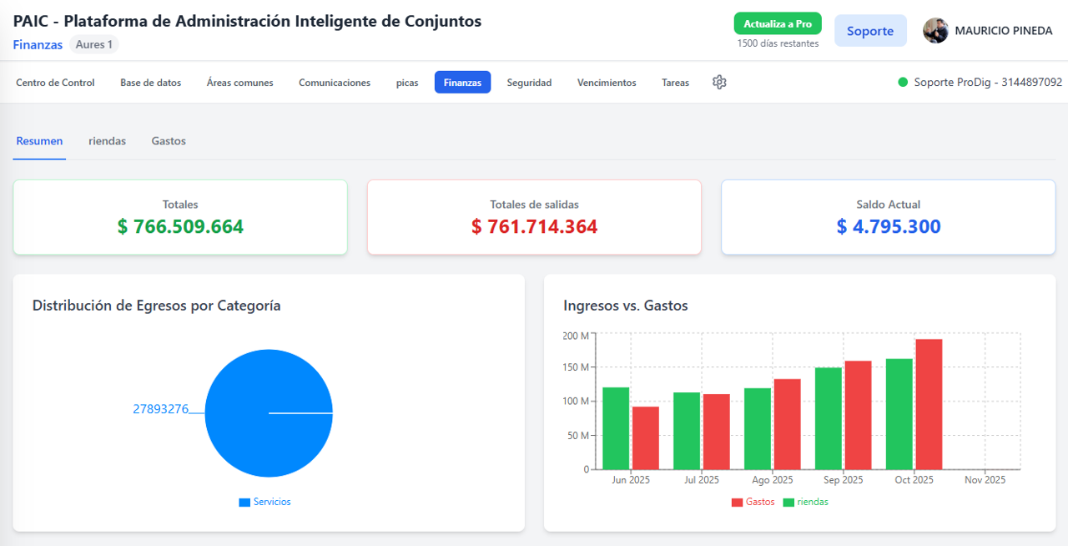Toggle the green riendas legend swatch
Image resolution: width=1068 pixels, height=546 pixels.
point(788,503)
